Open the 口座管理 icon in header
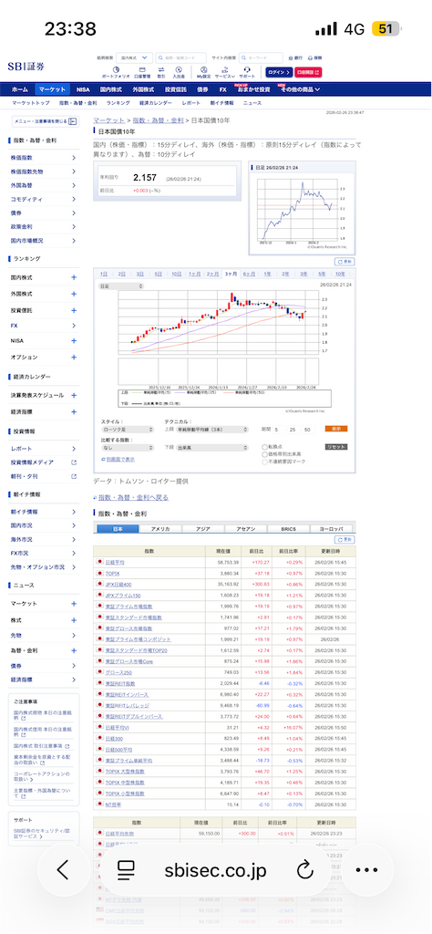The width and height of the screenshot is (432, 934). click(142, 72)
